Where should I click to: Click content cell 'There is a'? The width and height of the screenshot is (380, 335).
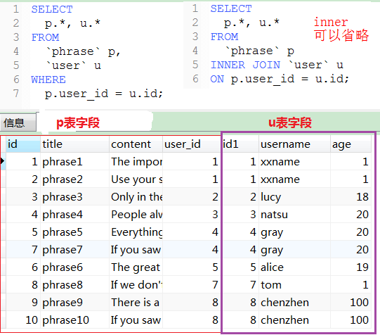tap(136, 302)
